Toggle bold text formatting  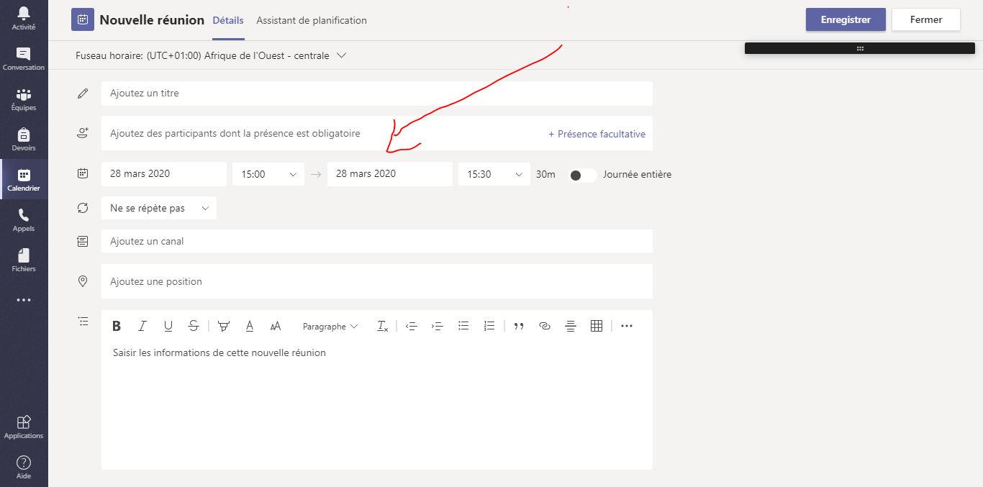pos(117,326)
